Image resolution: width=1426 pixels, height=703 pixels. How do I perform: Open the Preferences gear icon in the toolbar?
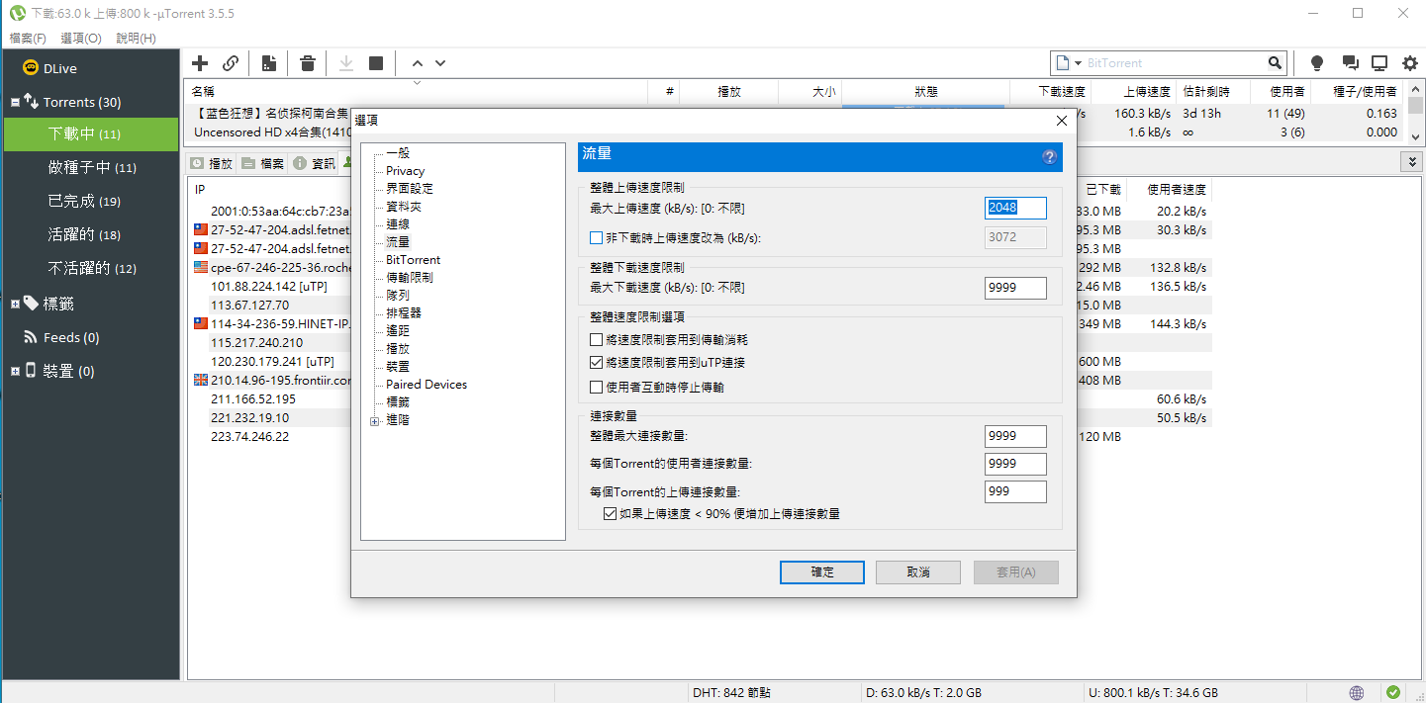pos(1410,63)
